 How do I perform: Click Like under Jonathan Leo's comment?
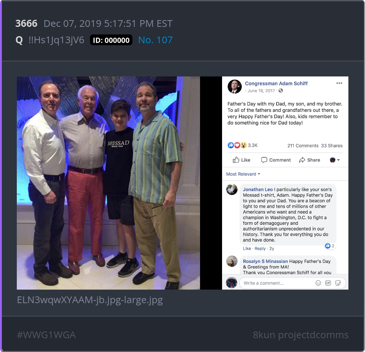247,248
